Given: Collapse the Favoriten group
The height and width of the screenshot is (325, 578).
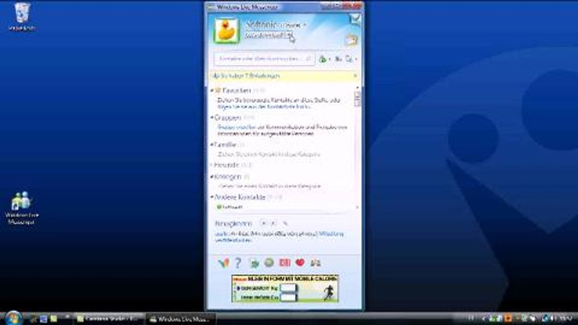Looking at the screenshot, I should (212, 90).
